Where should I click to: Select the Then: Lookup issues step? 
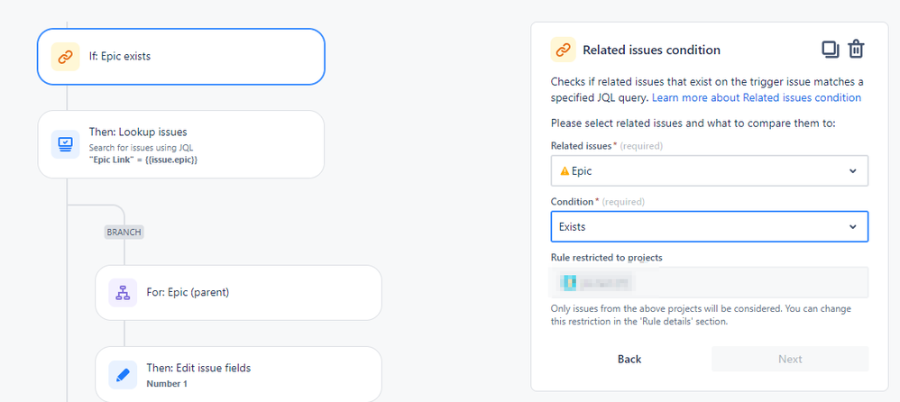[180, 144]
